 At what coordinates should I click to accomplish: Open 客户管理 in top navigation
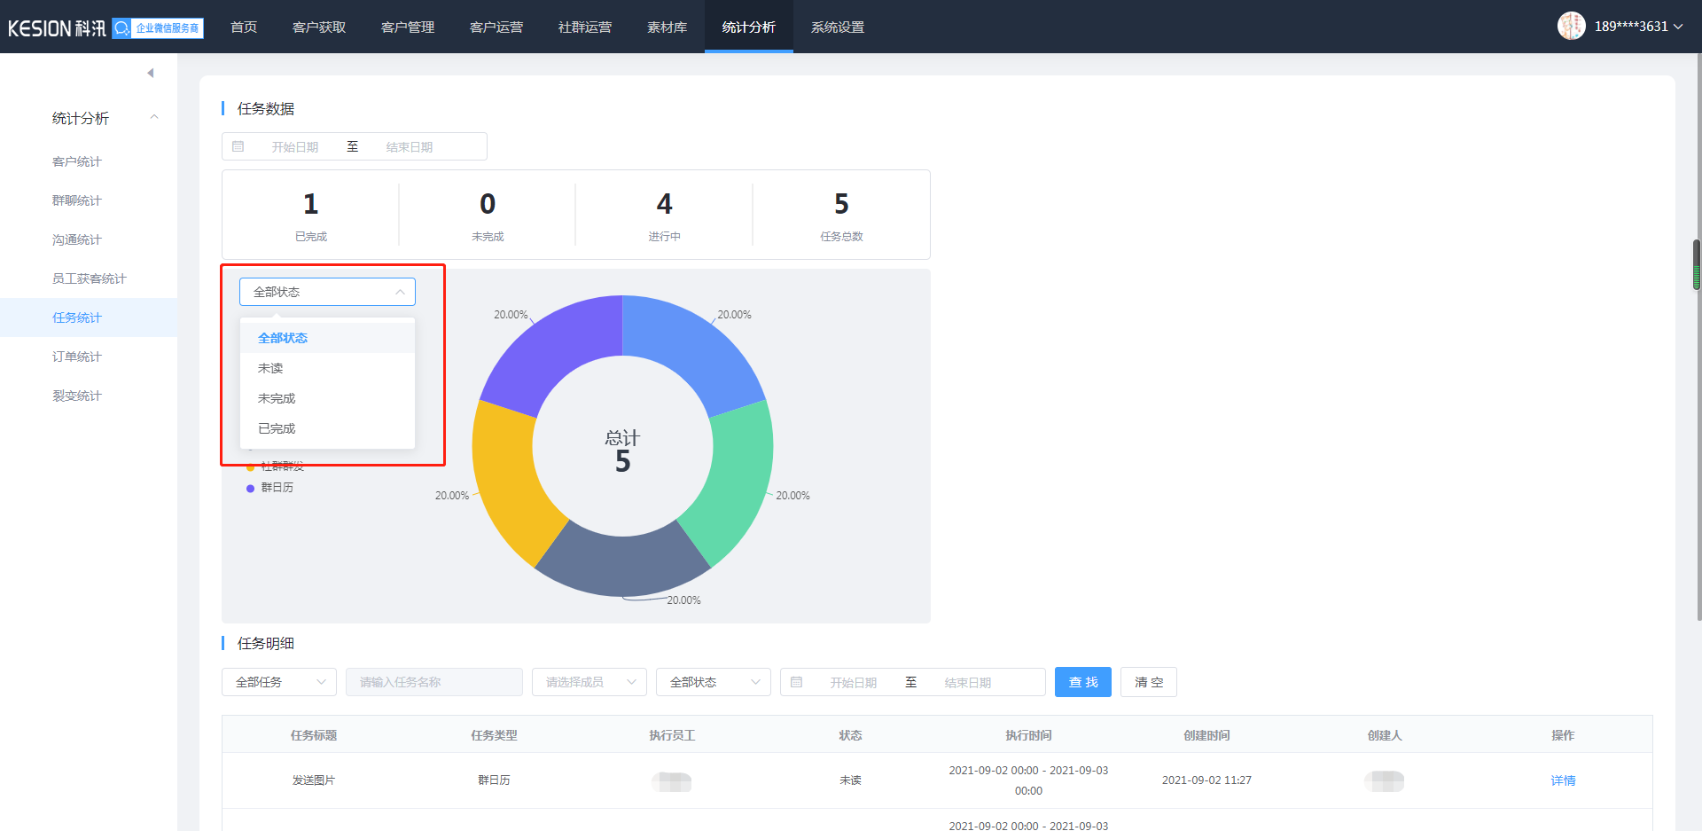pyautogui.click(x=408, y=27)
